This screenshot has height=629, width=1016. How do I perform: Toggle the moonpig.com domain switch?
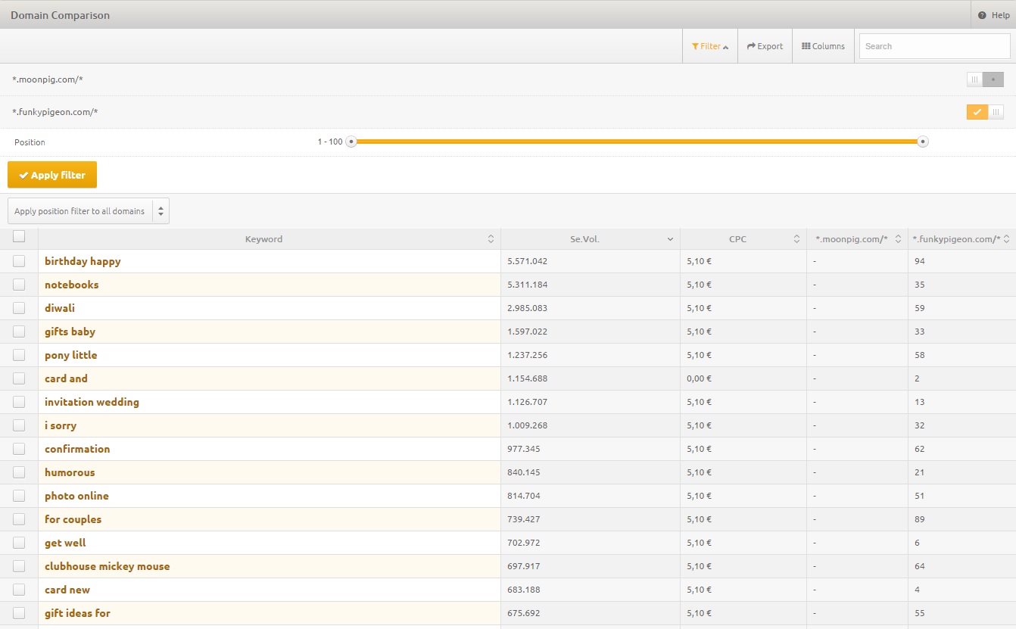pyautogui.click(x=985, y=79)
